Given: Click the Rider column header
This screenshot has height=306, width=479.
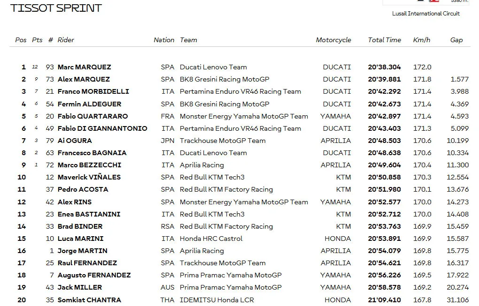Looking at the screenshot, I should (x=66, y=40).
